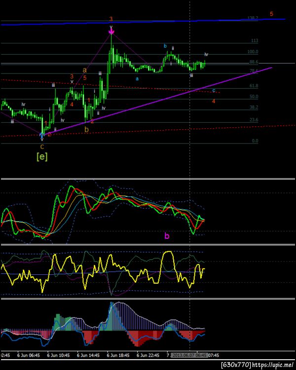Select the orange 5 label beside the blue line
296x370 pixels.
[x=271, y=14]
